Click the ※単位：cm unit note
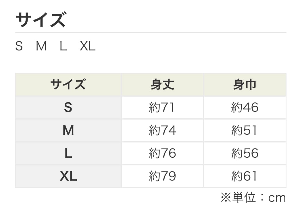 tap(253, 198)
